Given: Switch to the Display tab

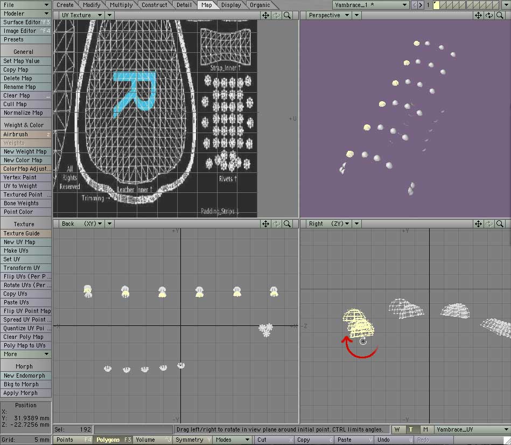Looking at the screenshot, I should tap(231, 5).
